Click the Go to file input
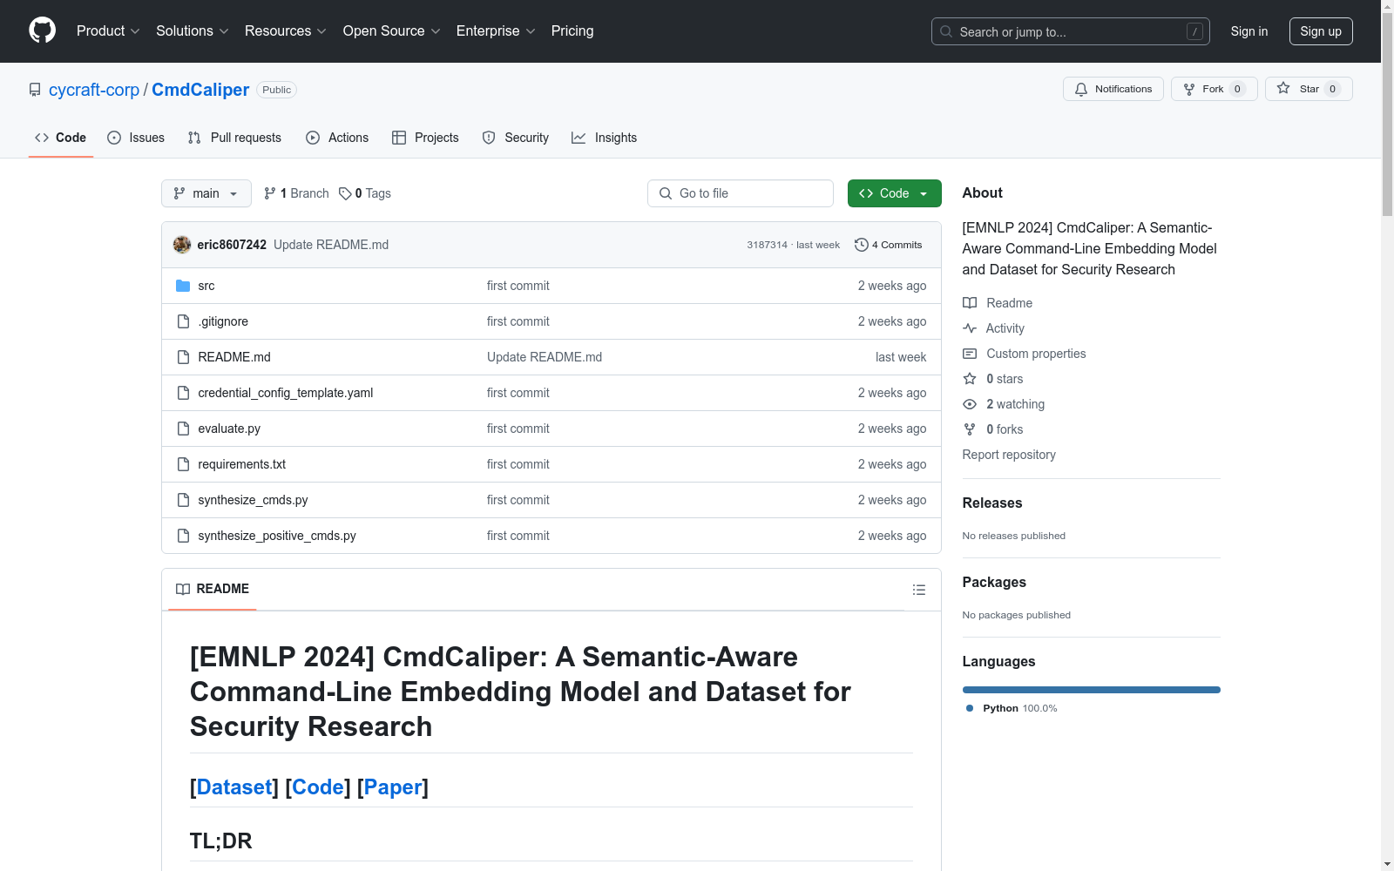The image size is (1394, 871). (741, 193)
